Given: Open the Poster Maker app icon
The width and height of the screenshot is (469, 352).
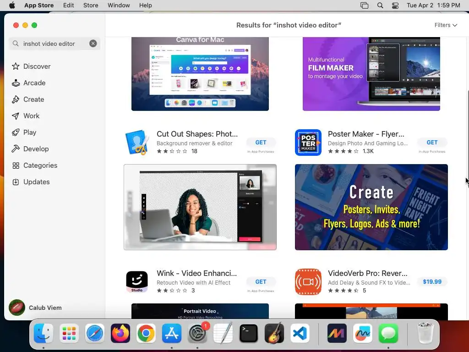Looking at the screenshot, I should coord(308,143).
